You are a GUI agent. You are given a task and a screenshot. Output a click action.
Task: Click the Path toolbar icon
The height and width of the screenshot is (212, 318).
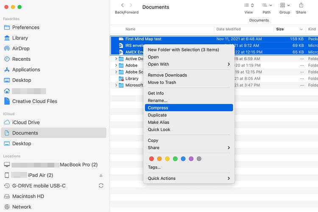[266, 6]
